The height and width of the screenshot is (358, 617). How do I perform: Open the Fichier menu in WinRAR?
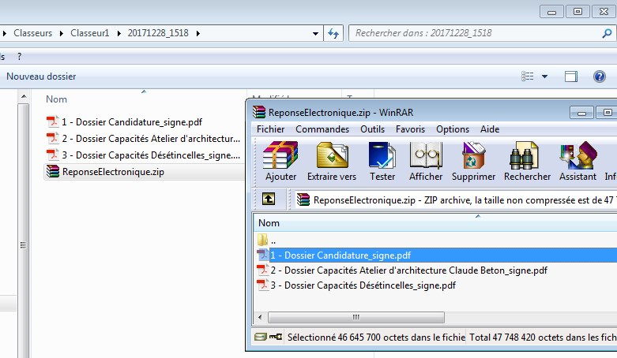[270, 129]
